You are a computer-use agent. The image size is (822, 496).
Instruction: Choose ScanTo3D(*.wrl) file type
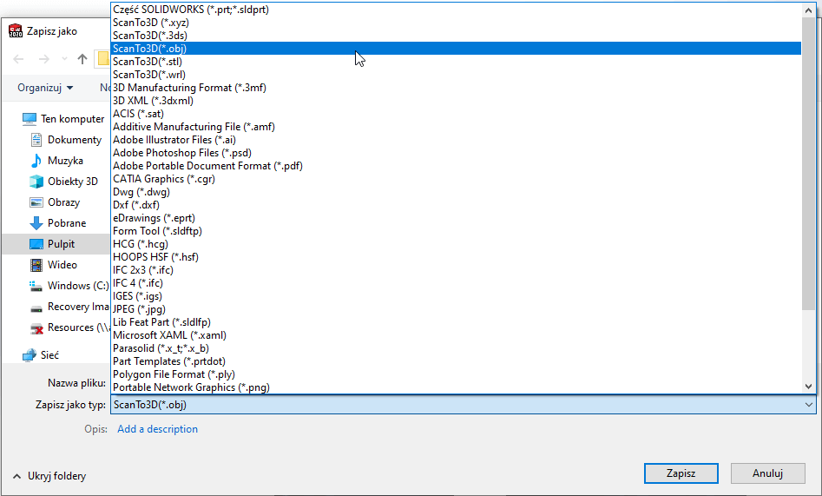[456, 75]
